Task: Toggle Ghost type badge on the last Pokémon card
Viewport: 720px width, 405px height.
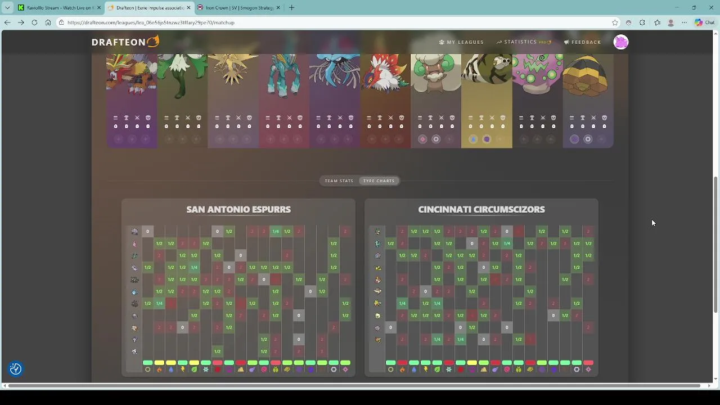Action: coord(574,139)
